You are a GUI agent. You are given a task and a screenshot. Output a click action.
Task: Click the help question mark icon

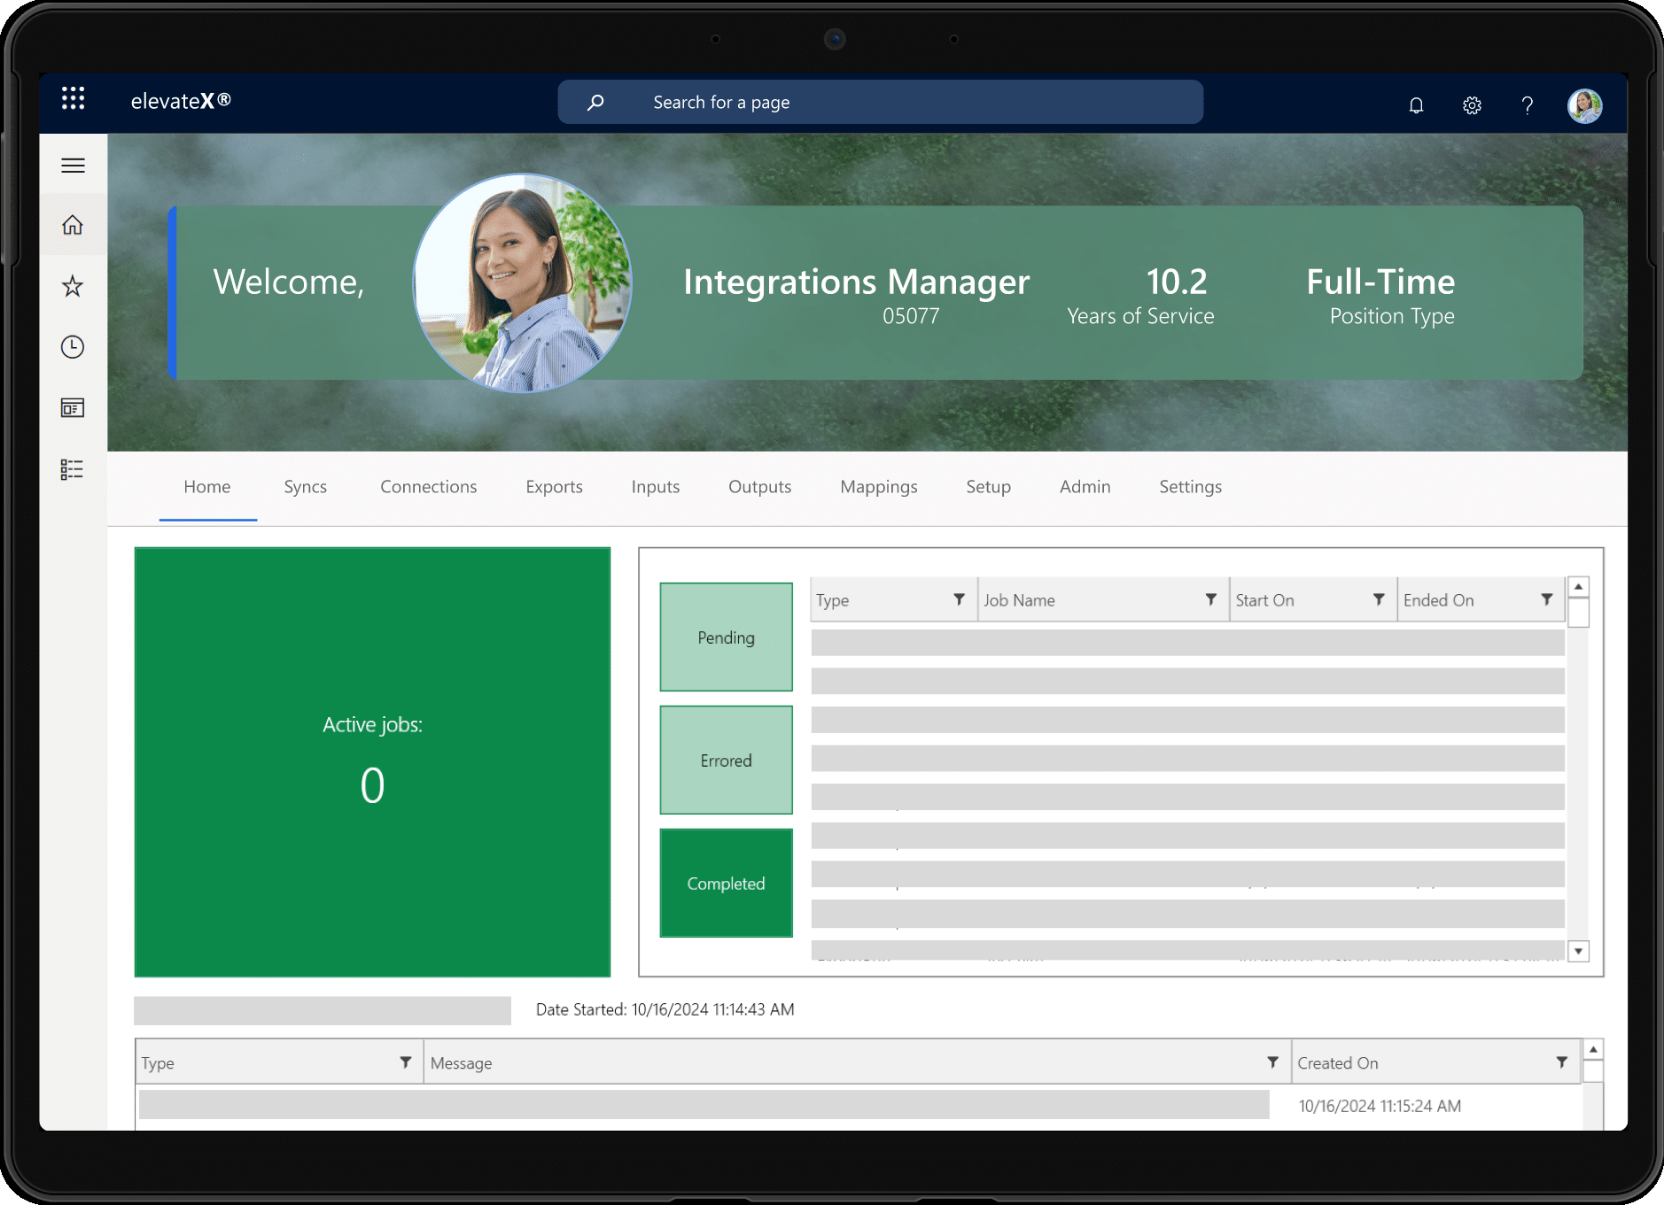coord(1528,105)
